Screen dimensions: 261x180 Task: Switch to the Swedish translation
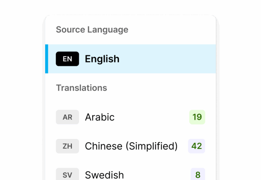click(104, 175)
